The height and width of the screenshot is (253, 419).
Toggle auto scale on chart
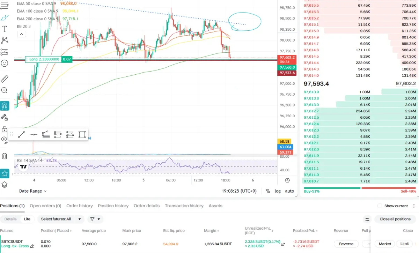289,191
